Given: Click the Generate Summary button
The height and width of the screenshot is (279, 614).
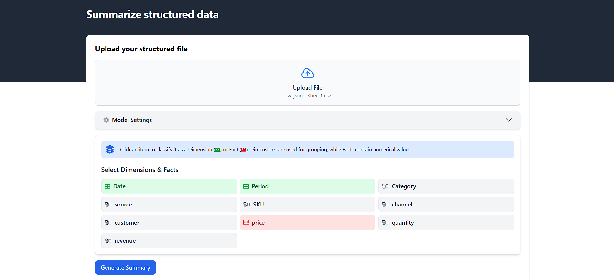Looking at the screenshot, I should 126,268.
